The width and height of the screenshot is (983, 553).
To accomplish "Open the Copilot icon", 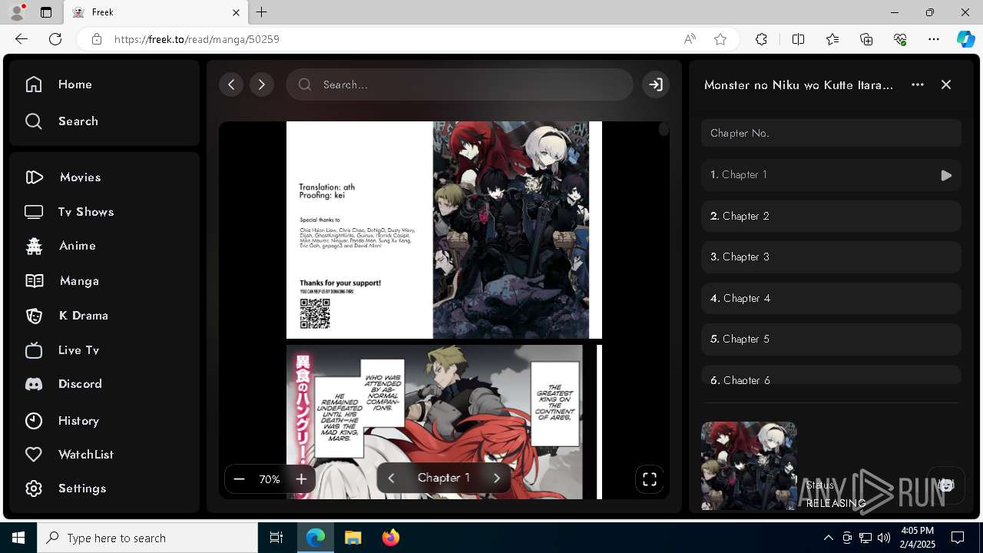I will click(965, 39).
